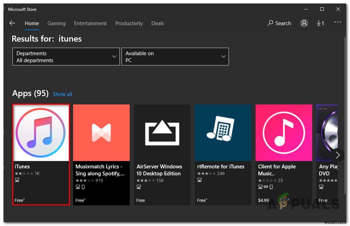The image size is (350, 226).
Task: Open the iTunes app tile
Action: point(41,154)
